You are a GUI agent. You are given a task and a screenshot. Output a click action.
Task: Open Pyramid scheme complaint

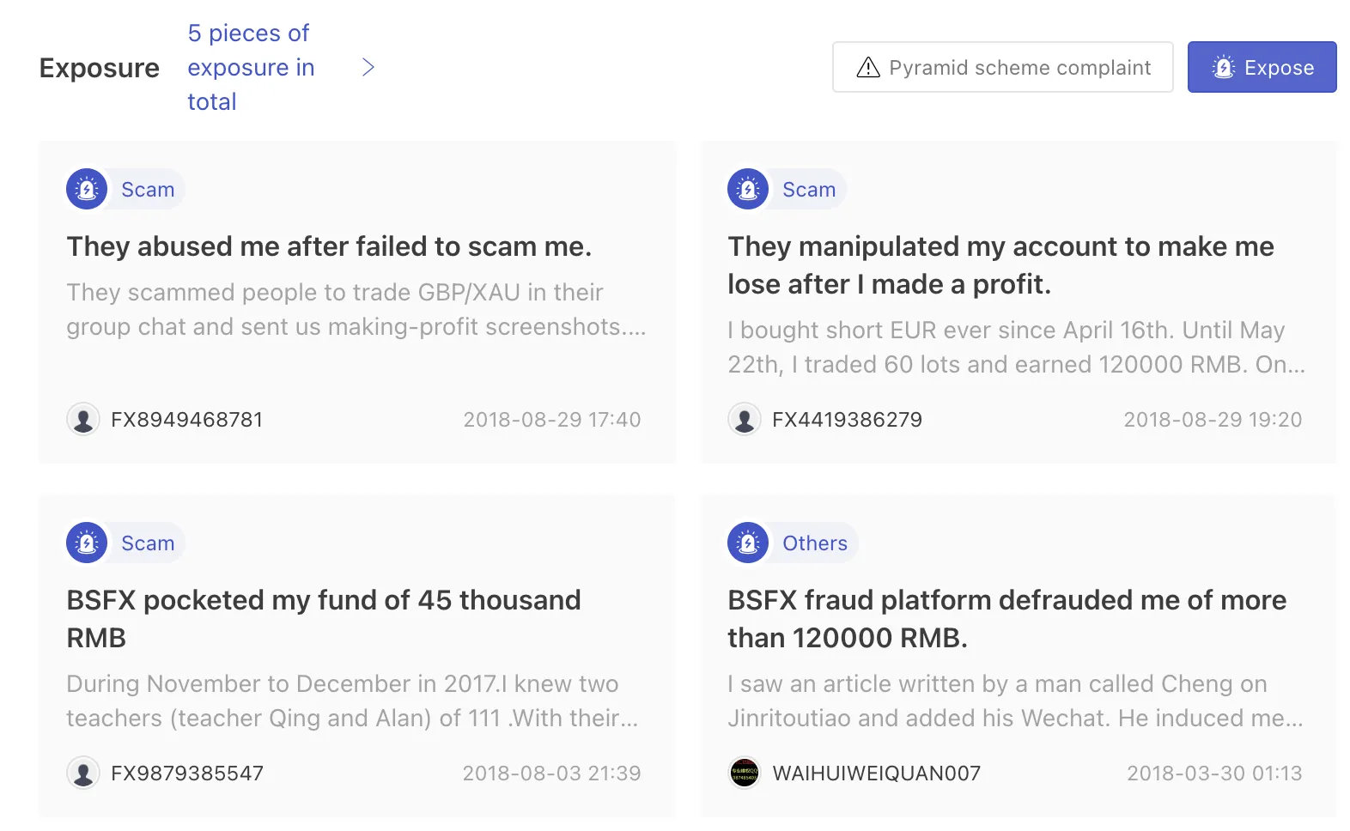(x=1002, y=67)
